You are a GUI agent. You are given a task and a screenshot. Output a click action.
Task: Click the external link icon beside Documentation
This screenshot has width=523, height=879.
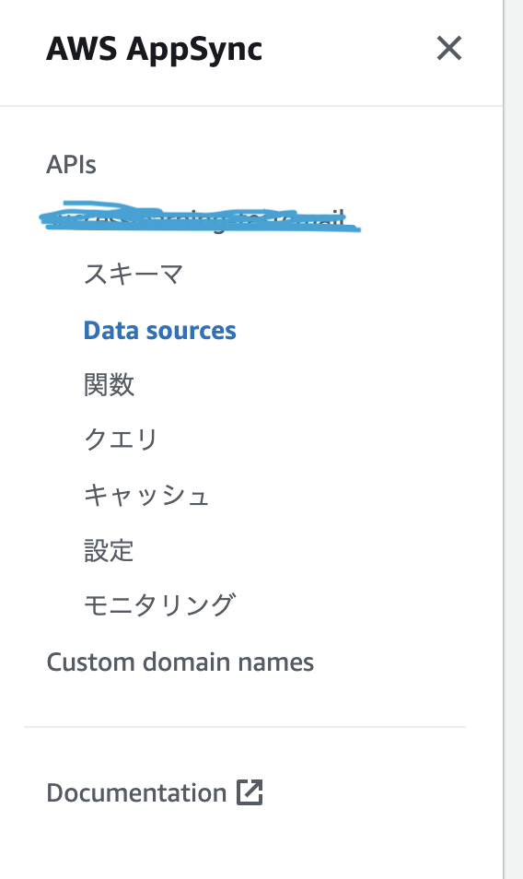click(250, 792)
